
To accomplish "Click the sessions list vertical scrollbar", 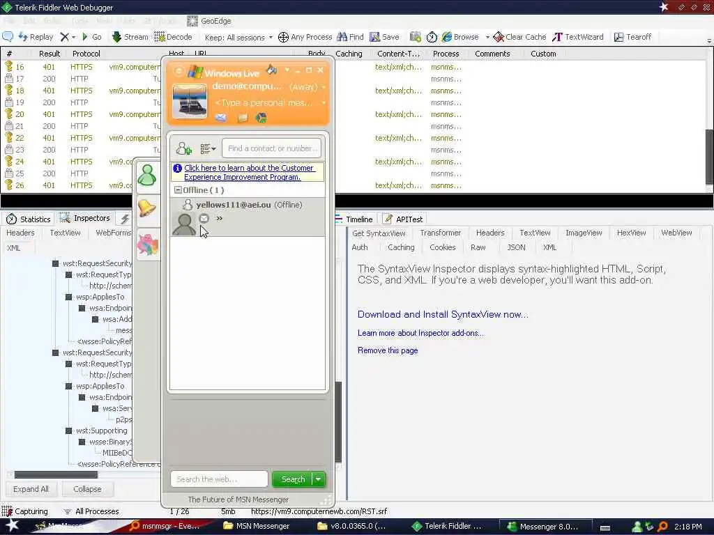I will 709,156.
